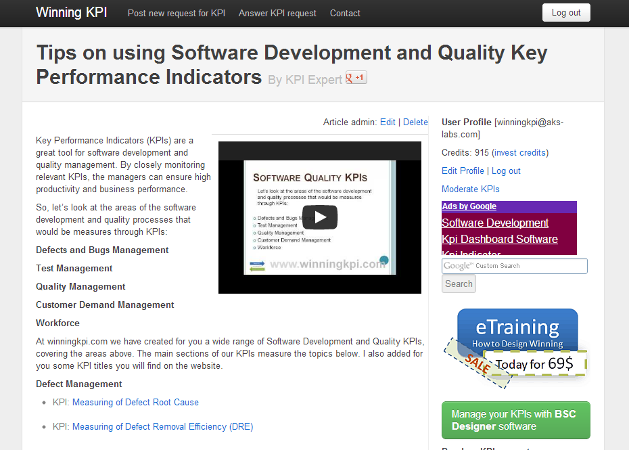The width and height of the screenshot is (629, 450).
Task: Open Edit Profile in sidebar
Action: tap(463, 171)
